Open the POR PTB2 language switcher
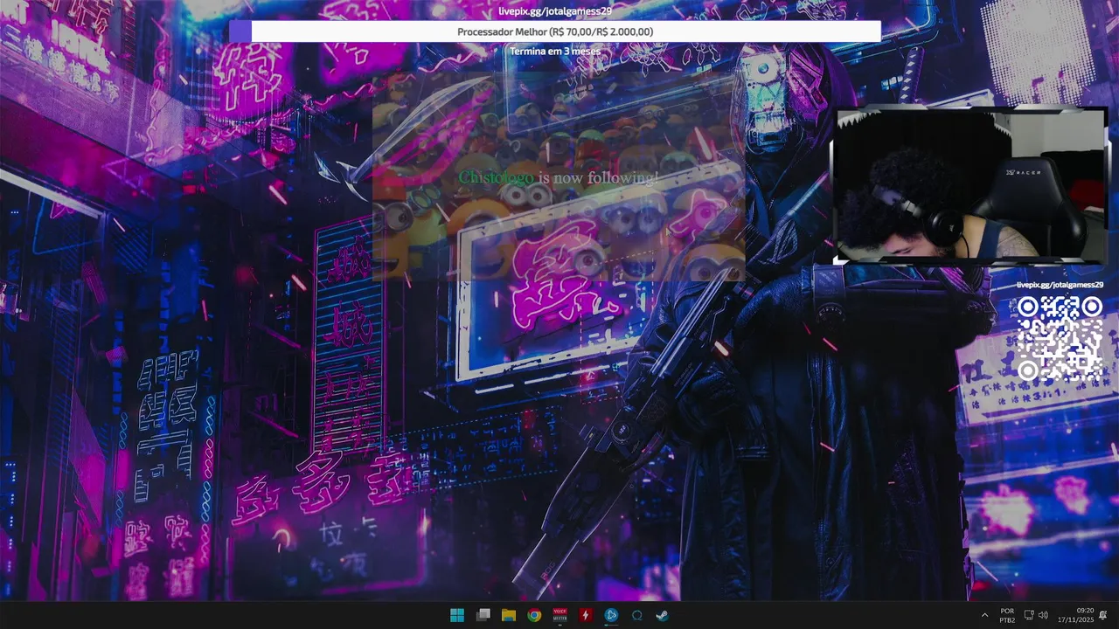The height and width of the screenshot is (629, 1119). click(1007, 615)
